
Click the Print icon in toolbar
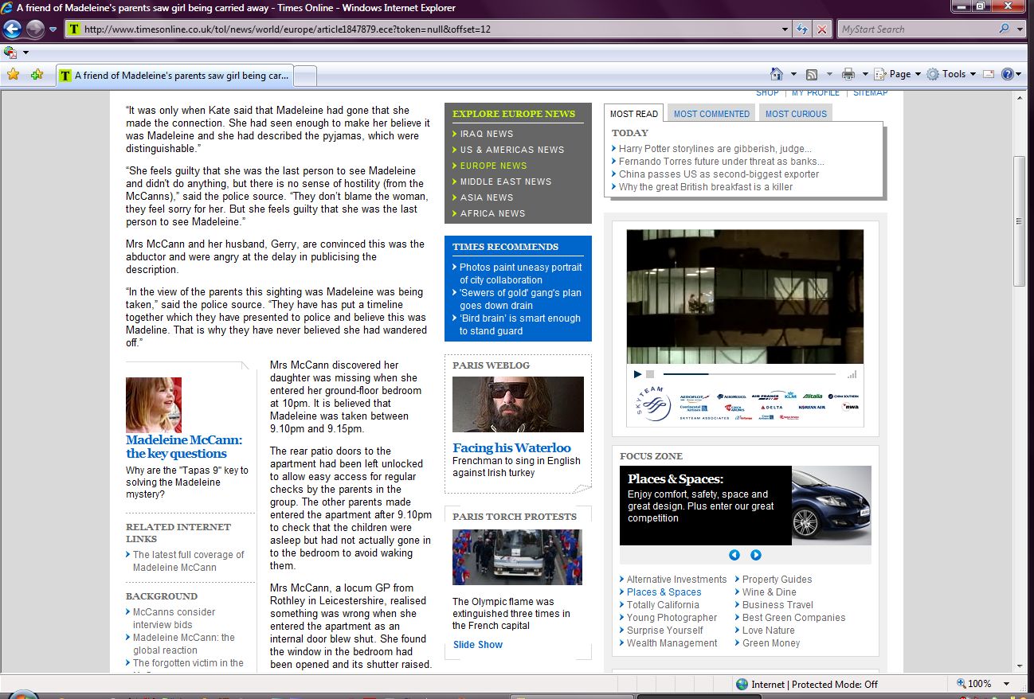[x=848, y=74]
